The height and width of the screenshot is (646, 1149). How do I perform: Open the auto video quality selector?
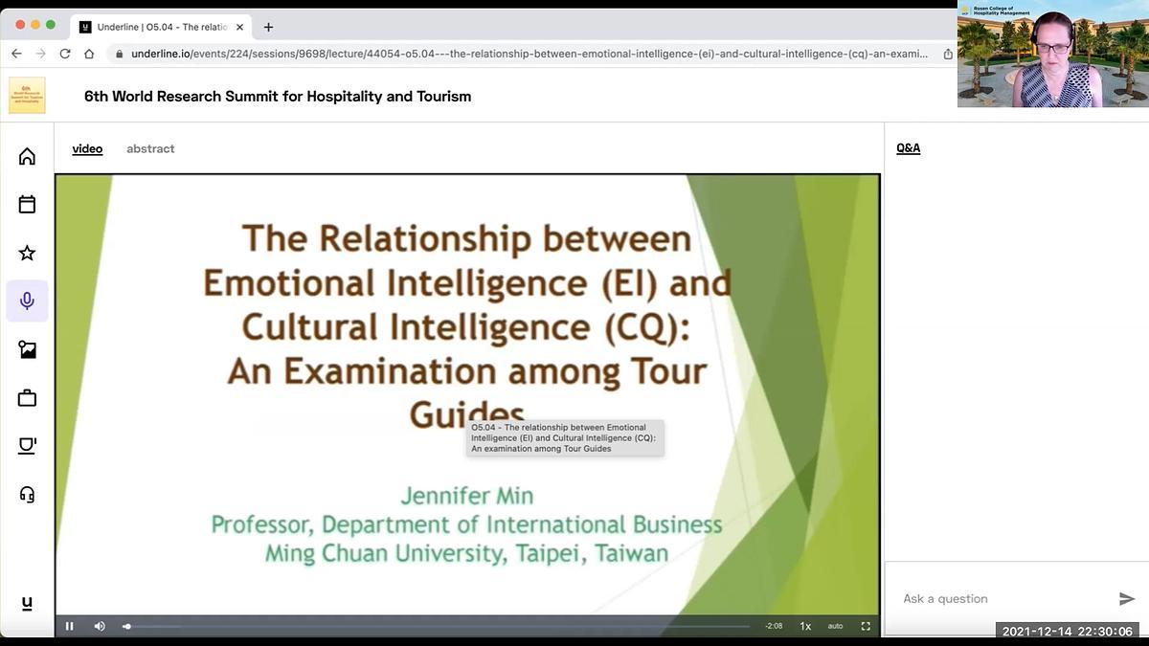tap(835, 626)
